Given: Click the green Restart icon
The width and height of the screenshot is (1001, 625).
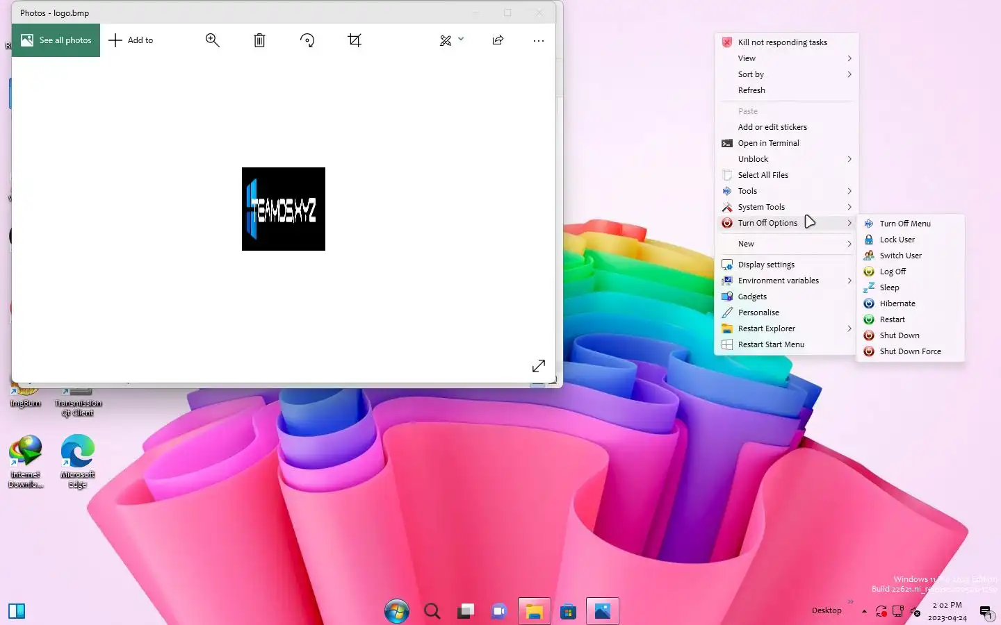Looking at the screenshot, I should click(x=869, y=319).
